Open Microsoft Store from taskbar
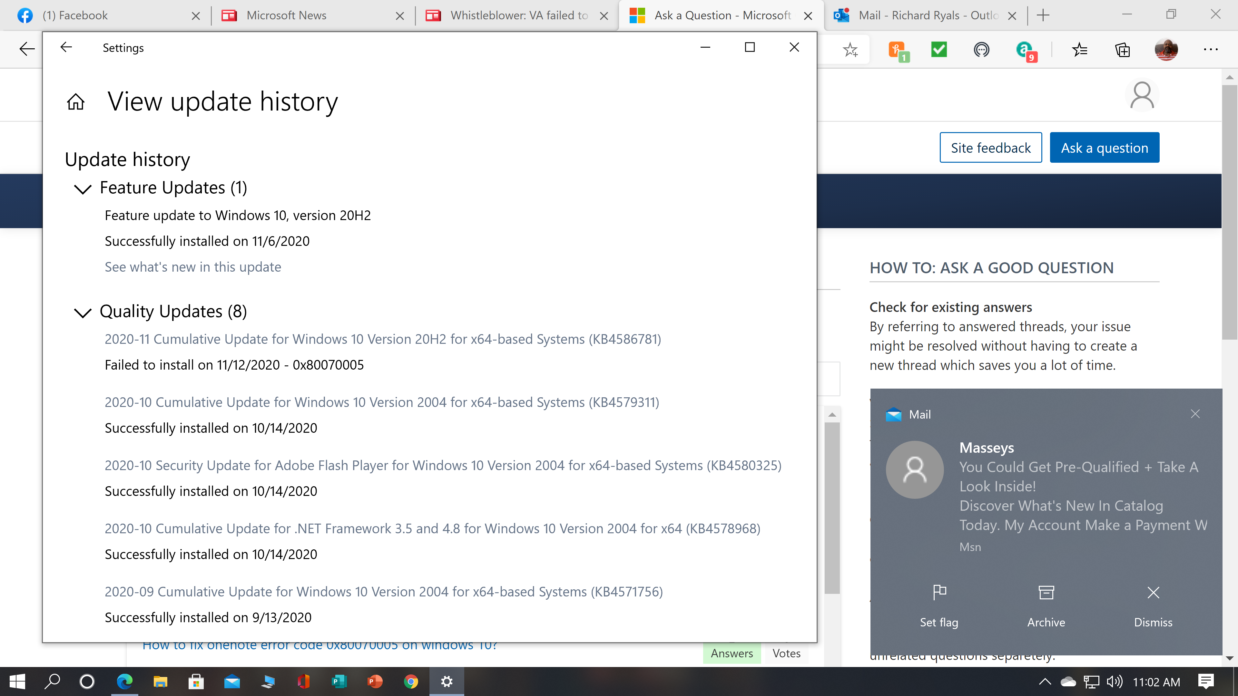The height and width of the screenshot is (696, 1238). tap(196, 681)
